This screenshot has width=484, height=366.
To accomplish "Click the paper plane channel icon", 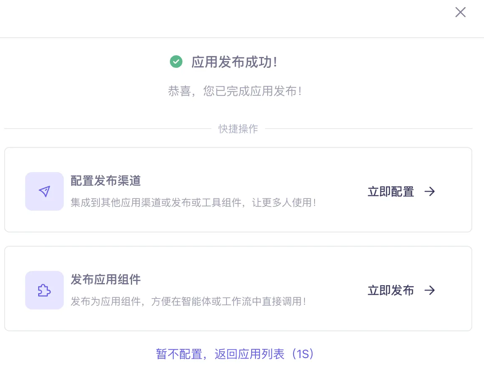I will point(44,191).
